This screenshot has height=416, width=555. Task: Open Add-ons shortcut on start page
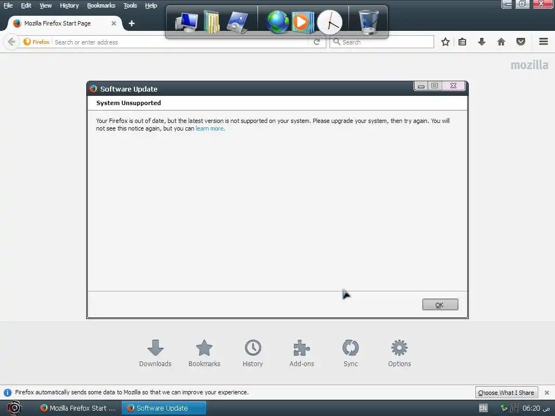(301, 353)
